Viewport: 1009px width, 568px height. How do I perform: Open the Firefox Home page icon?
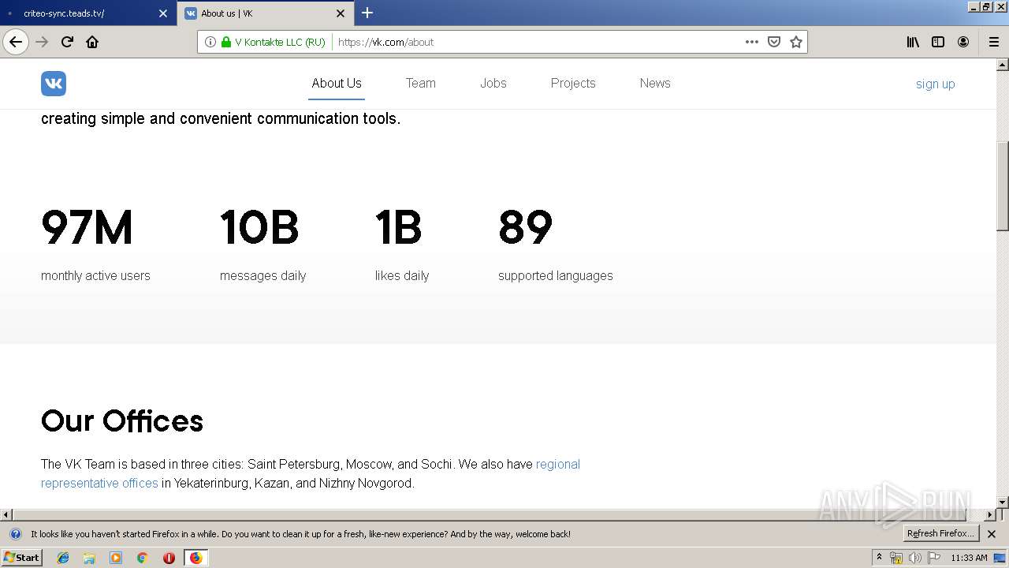92,42
